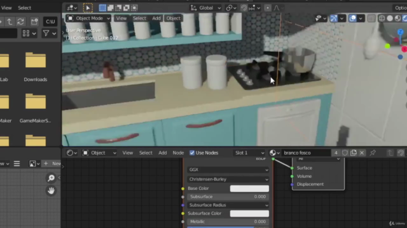The height and width of the screenshot is (228, 407).
Task: Open the file browser Select menu
Action: click(24, 8)
